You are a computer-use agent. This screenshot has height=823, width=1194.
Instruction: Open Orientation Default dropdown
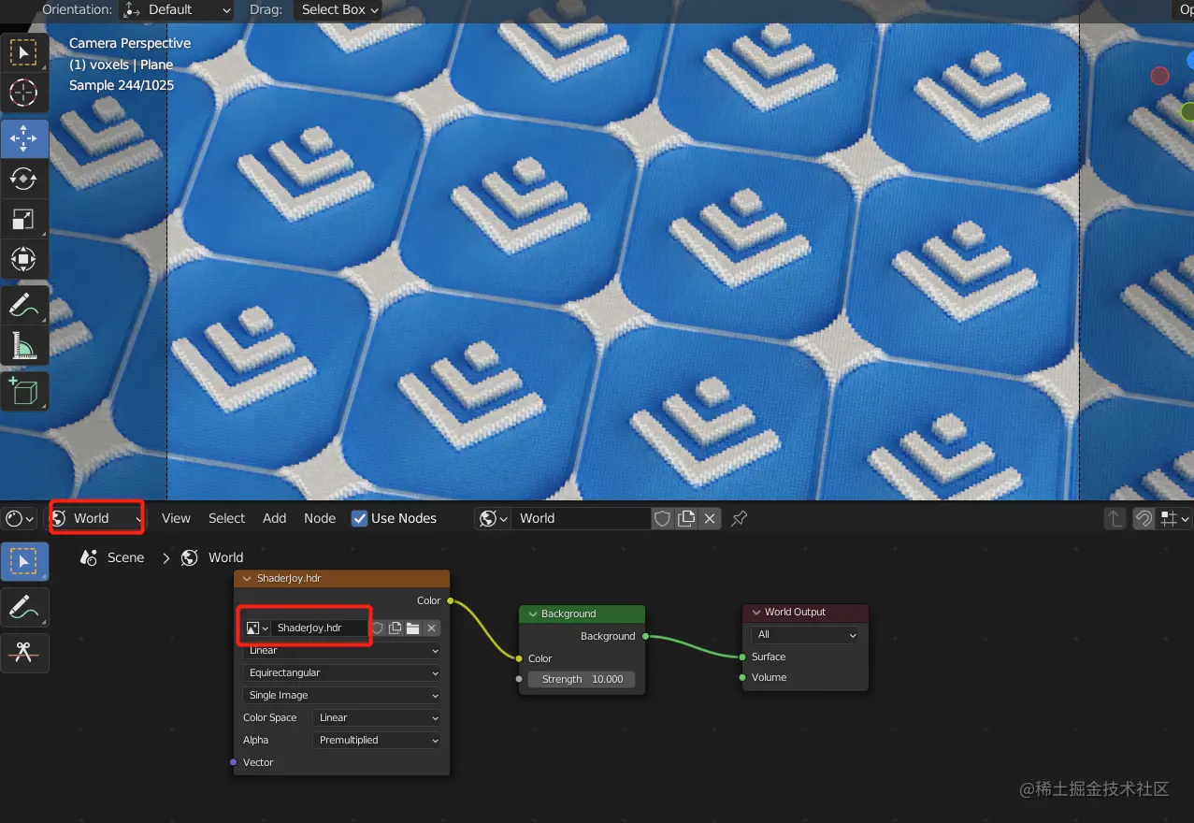pyautogui.click(x=176, y=9)
